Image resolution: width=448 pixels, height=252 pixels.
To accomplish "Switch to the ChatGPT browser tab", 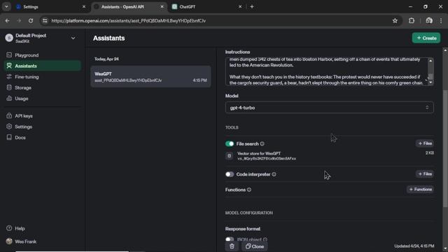I will click(206, 7).
